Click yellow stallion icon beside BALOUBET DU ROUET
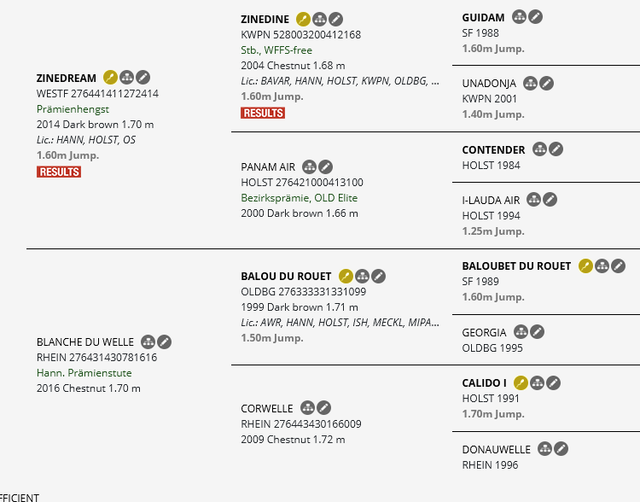This screenshot has width=640, height=502. tap(585, 266)
